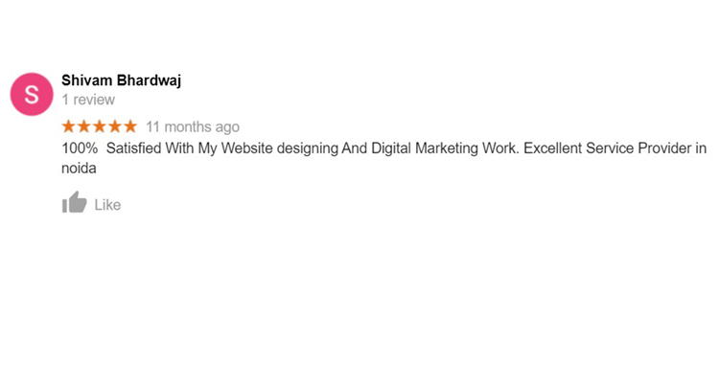The height and width of the screenshot is (386, 720).
Task: Select the fourth orange rating star
Action: click(115, 125)
